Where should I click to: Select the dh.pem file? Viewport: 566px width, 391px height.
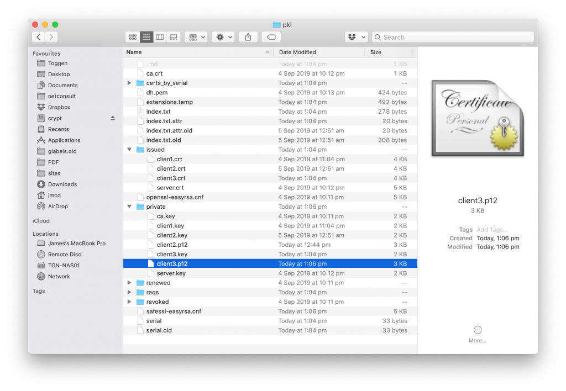point(270,92)
